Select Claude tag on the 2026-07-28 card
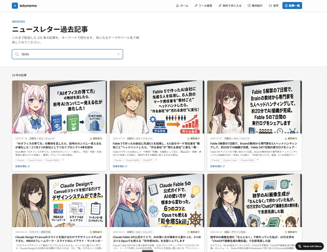The image size is (327, 252). (x=20, y=160)
